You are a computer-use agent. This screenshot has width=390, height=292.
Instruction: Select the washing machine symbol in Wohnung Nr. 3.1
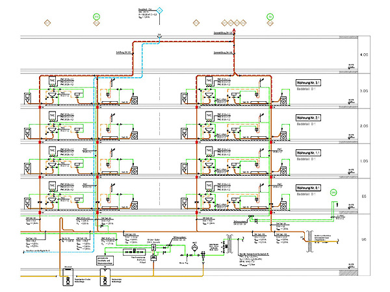pyautogui.click(x=283, y=101)
